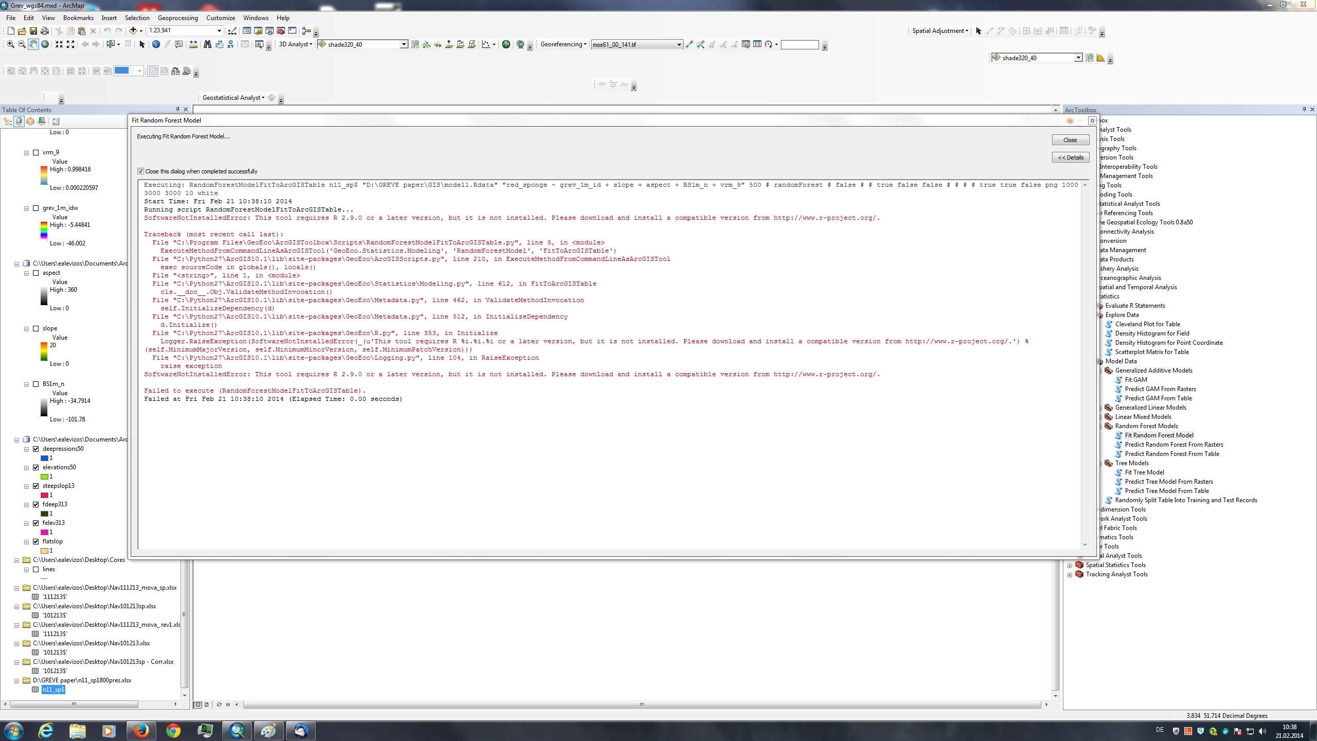This screenshot has width=1317, height=741.
Task: Open the Geostatistical Analyst menu dropdown
Action: [233, 98]
